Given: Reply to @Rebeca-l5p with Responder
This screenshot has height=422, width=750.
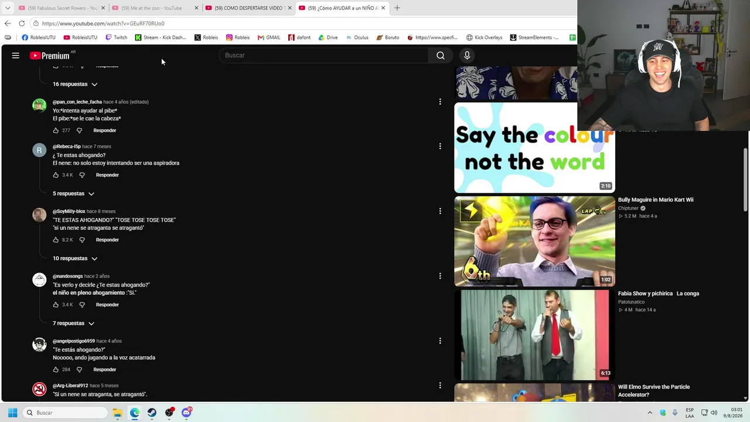Looking at the screenshot, I should coord(107,175).
